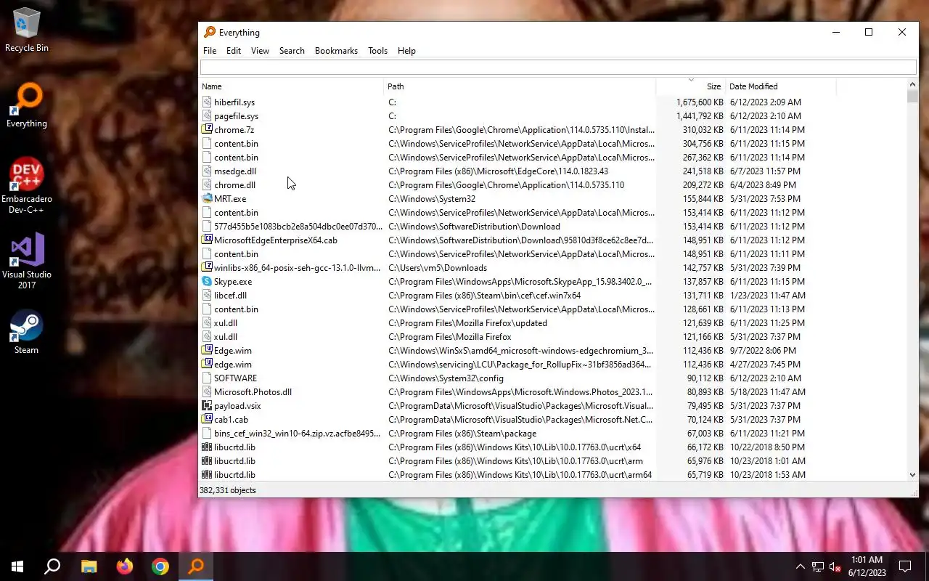Click 382,331 objects status text

tap(228, 490)
